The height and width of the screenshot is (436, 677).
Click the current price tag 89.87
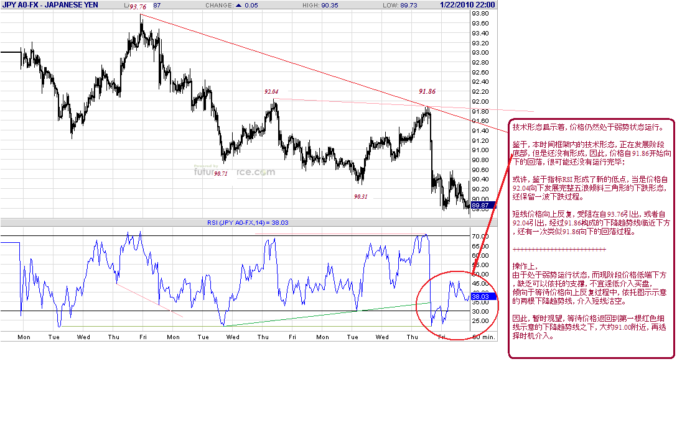click(482, 205)
